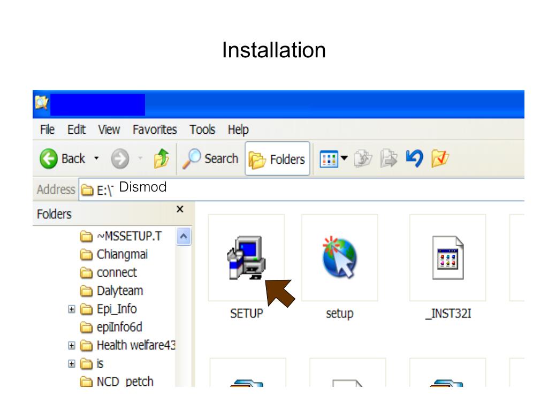
Task: Click the epiInfo6d folder icon
Action: pyautogui.click(x=86, y=328)
